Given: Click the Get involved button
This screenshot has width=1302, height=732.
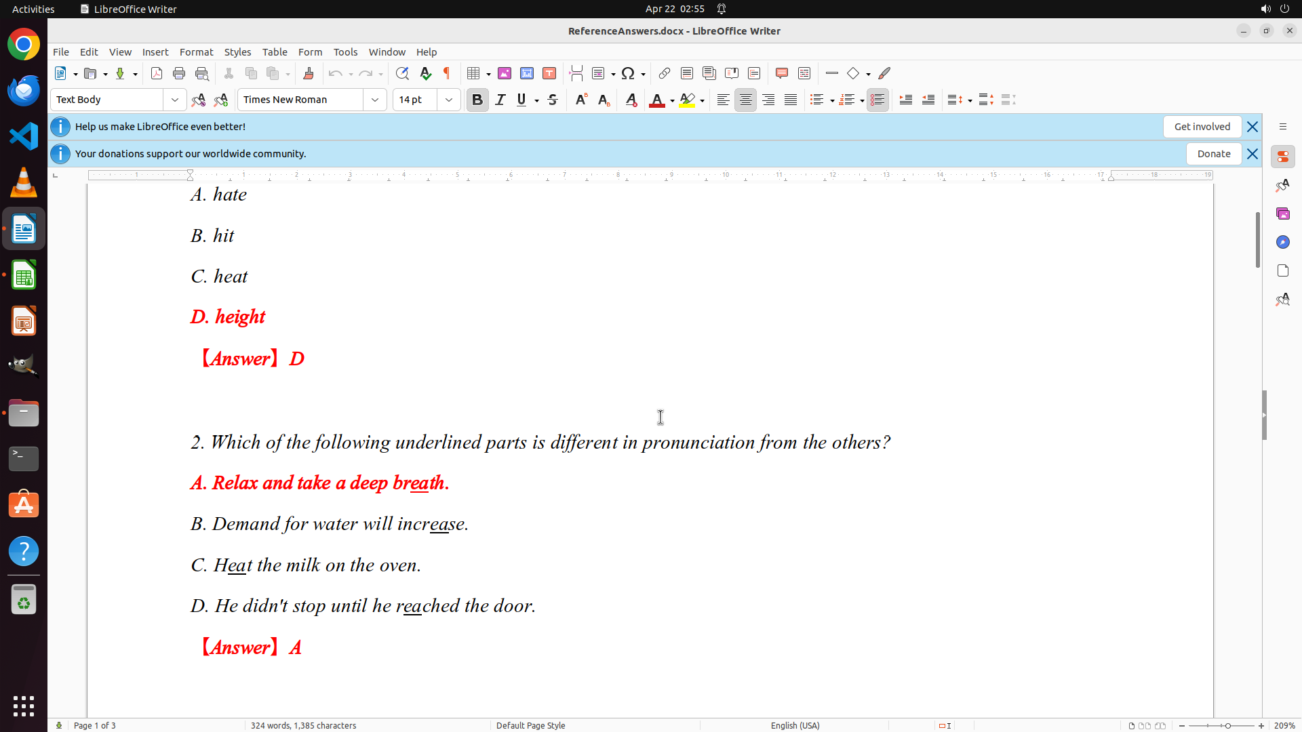Looking at the screenshot, I should (x=1202, y=127).
